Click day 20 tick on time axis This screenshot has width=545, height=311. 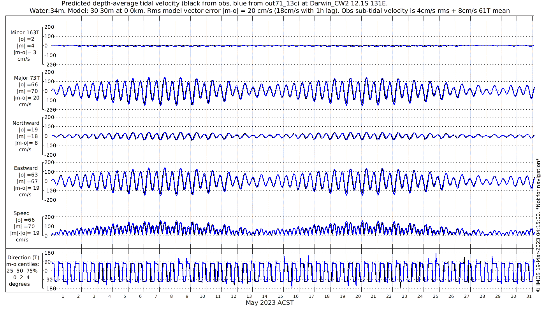click(358, 296)
